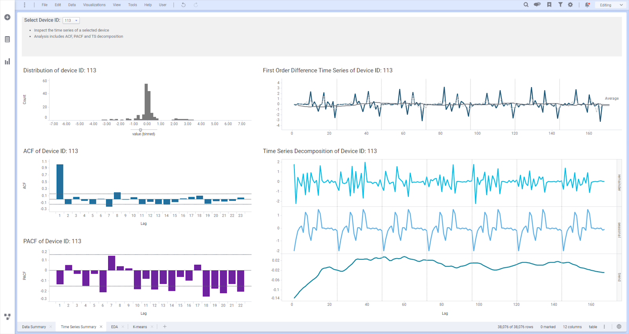Image resolution: width=629 pixels, height=334 pixels.
Task: Click the Undo arrow icon
Action: 183,5
